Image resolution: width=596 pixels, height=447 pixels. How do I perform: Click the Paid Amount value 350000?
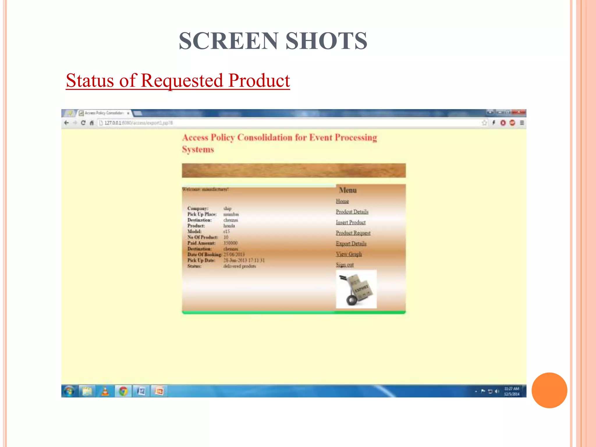[x=230, y=243]
